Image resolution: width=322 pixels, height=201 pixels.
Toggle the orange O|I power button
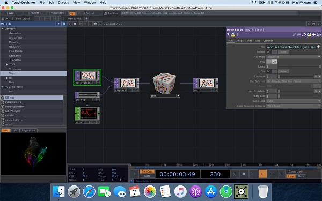pyautogui.click(x=72, y=13)
